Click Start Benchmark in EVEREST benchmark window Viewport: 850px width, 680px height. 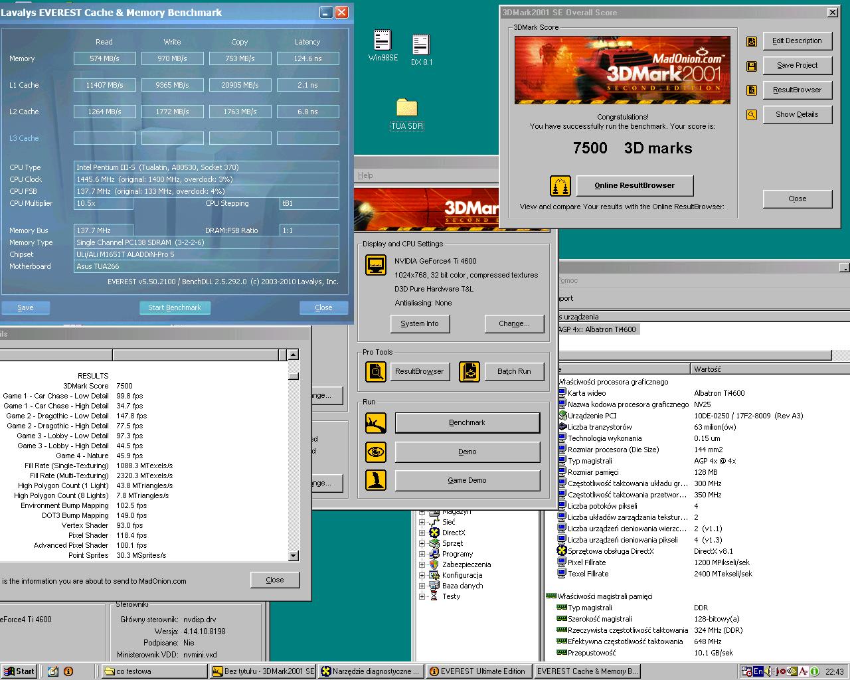click(x=175, y=307)
